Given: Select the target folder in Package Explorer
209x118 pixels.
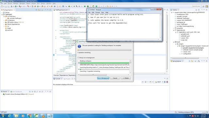Looking at the screenshot, I should tap(9, 28).
